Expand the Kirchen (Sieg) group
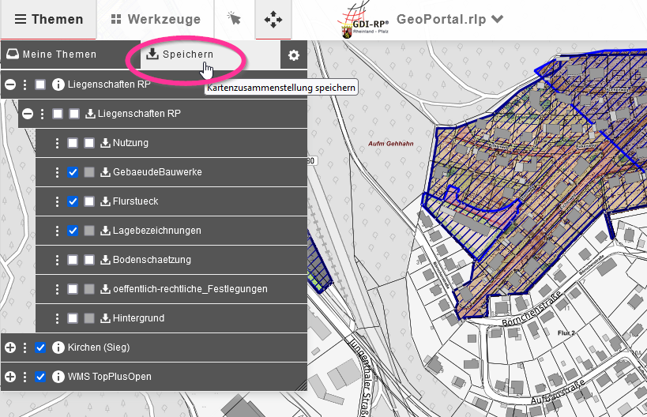Image resolution: width=647 pixels, height=417 pixels. pos(10,347)
